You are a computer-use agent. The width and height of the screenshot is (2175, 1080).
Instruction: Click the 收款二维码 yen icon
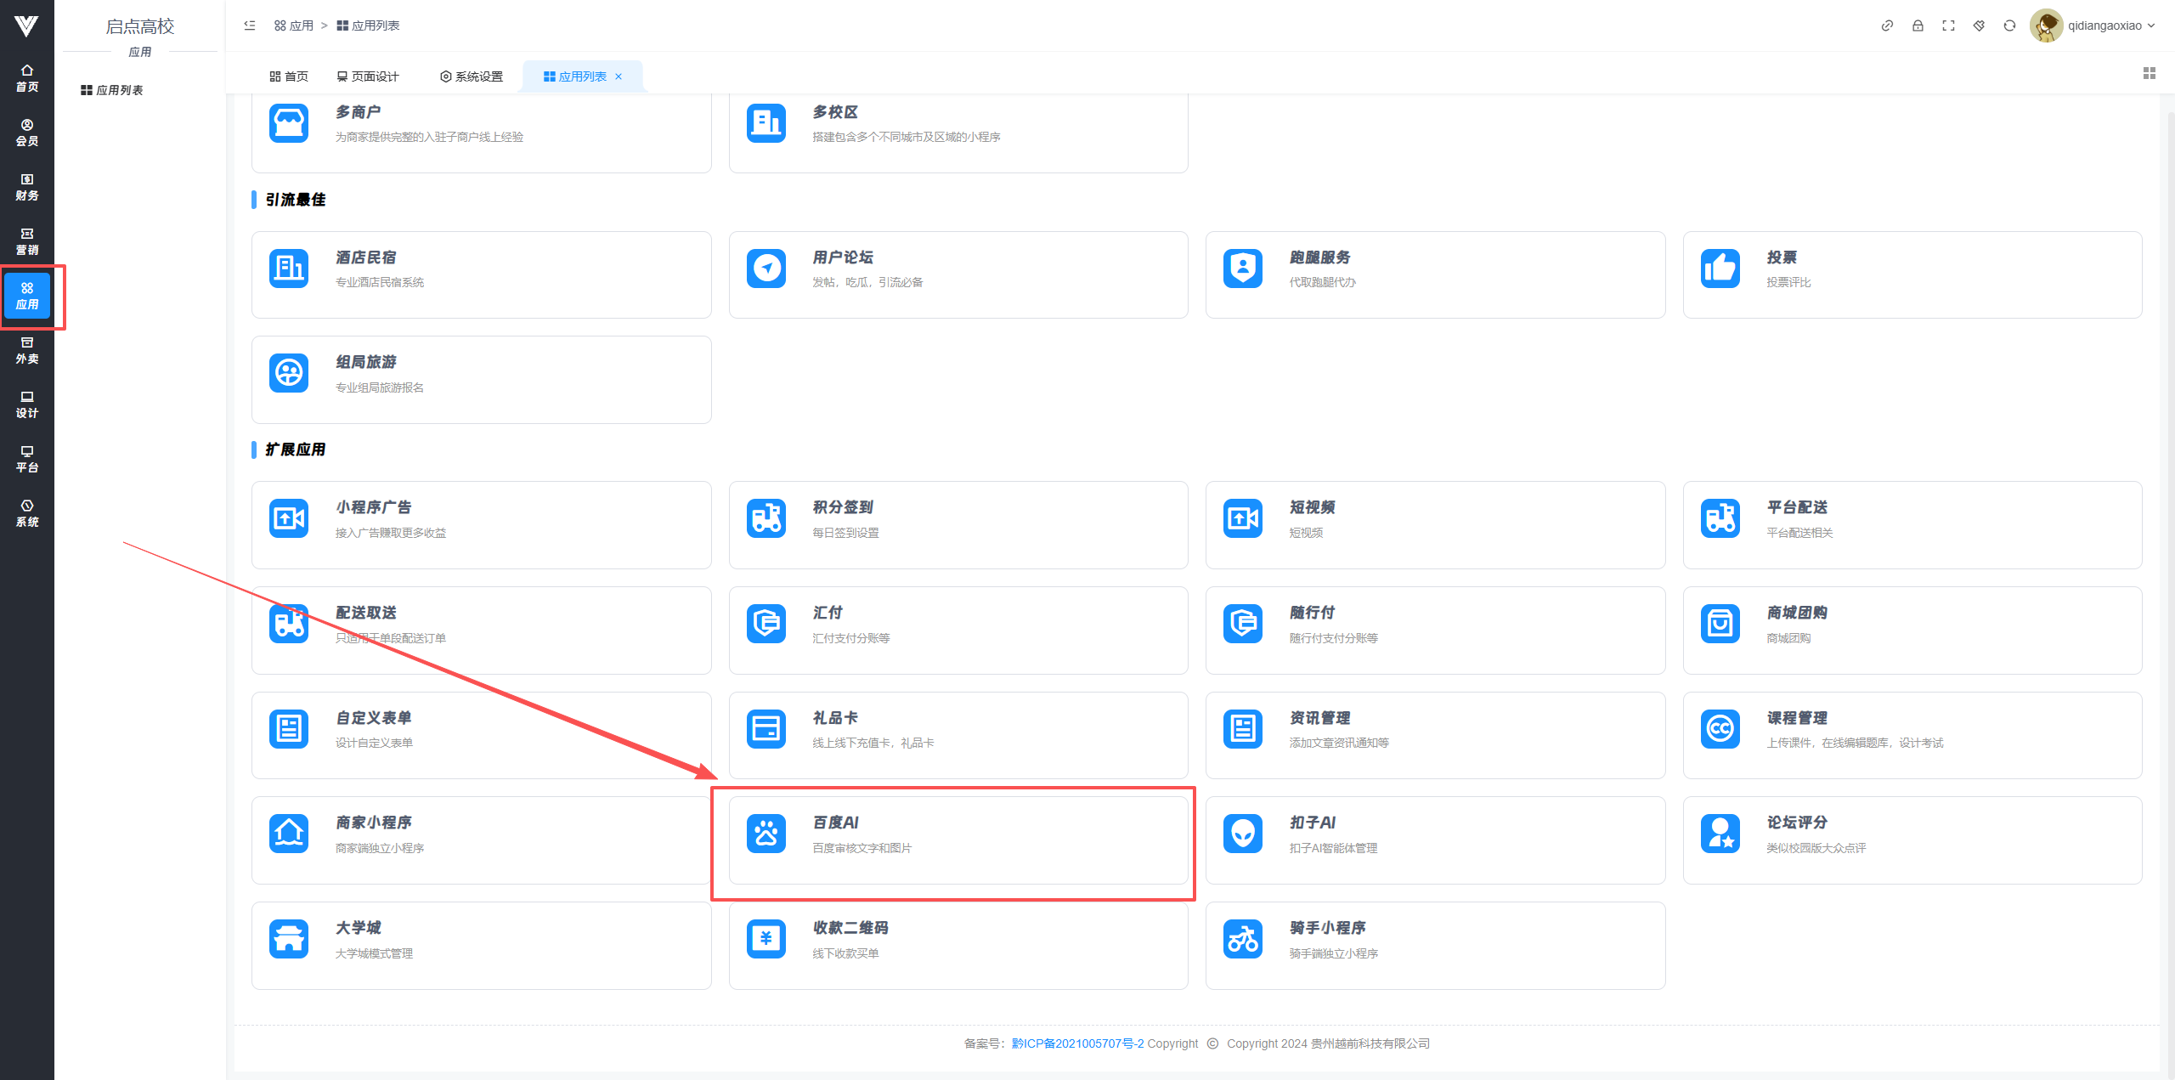click(x=765, y=939)
